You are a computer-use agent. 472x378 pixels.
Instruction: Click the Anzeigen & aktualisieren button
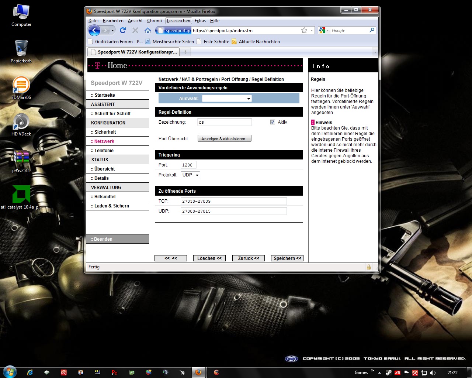pyautogui.click(x=224, y=138)
